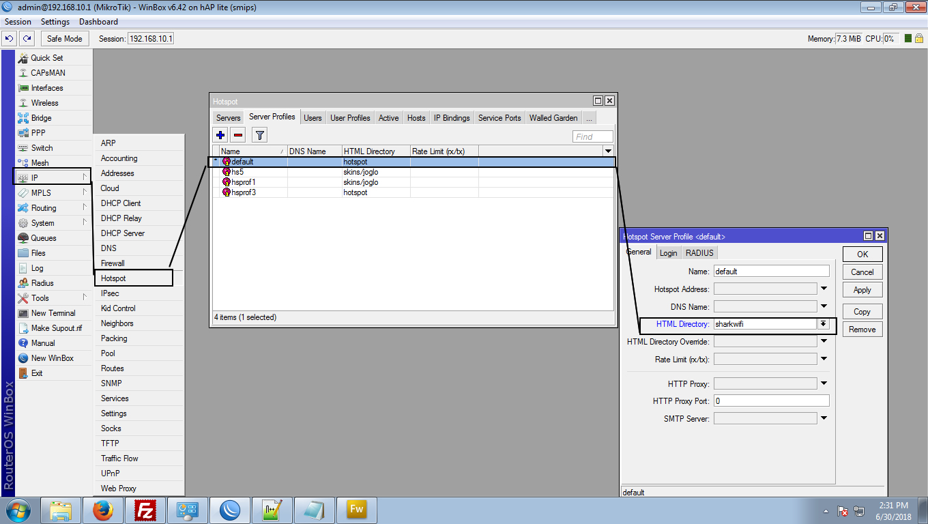
Task: Choose Firewall from IP submenu
Action: [139, 263]
